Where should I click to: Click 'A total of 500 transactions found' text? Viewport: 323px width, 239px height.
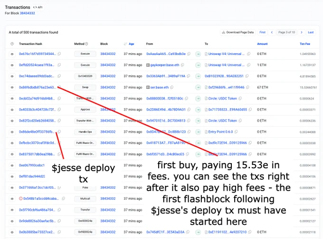tap(33, 32)
